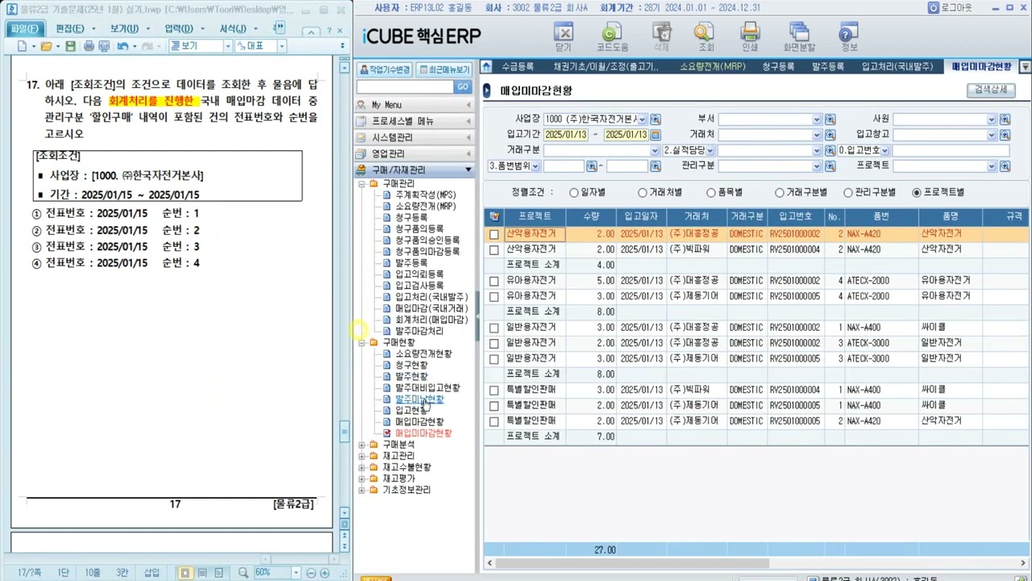The image size is (1032, 581).
Task: Click the GO button next to menu search
Action: pos(462,86)
